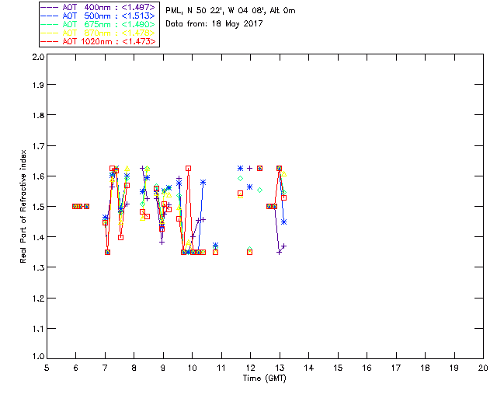Click the 2.0 y-axis tick label
This screenshot has height=398, width=497.
pos(38,57)
